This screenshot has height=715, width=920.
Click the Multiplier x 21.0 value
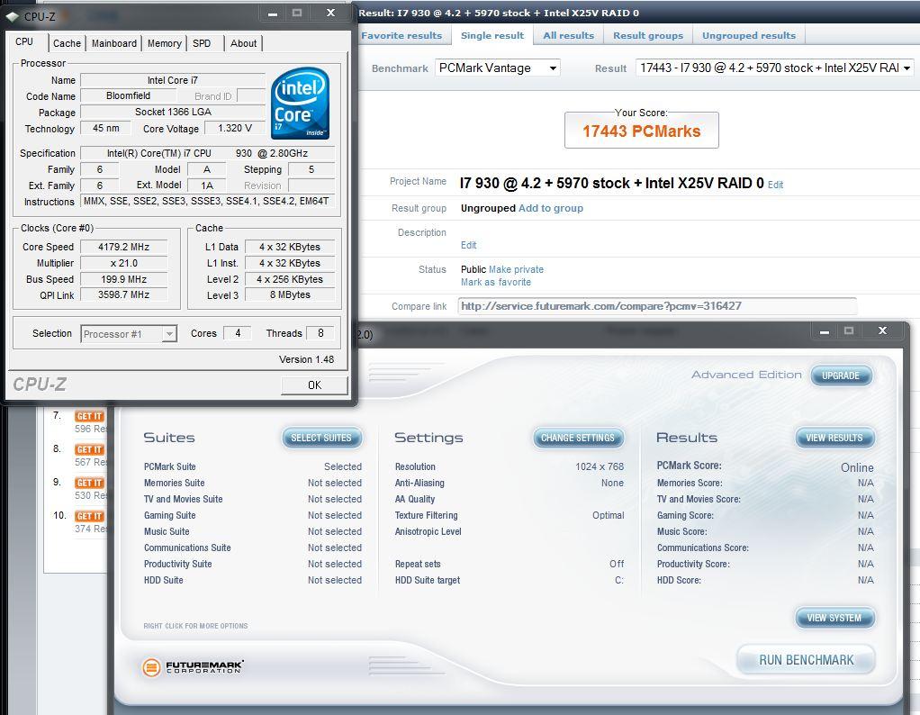point(124,263)
